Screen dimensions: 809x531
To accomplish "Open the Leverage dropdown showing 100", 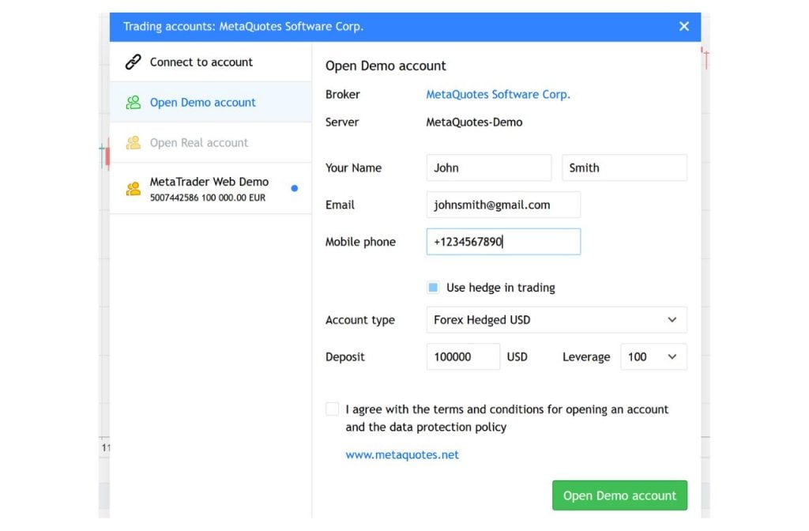I will pyautogui.click(x=653, y=356).
